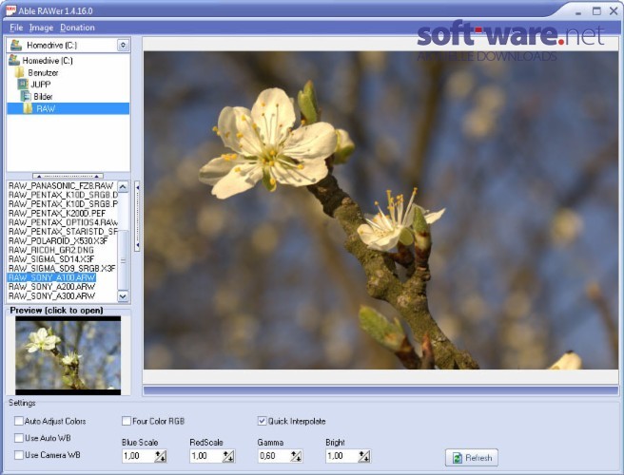Select file RAW_SONY_A200.ARW
624x475 pixels.
(x=51, y=287)
